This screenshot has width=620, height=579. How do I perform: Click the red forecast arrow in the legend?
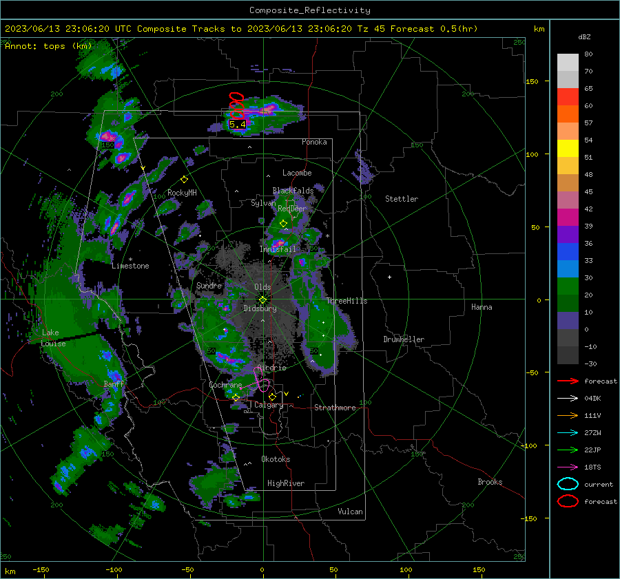pos(568,381)
